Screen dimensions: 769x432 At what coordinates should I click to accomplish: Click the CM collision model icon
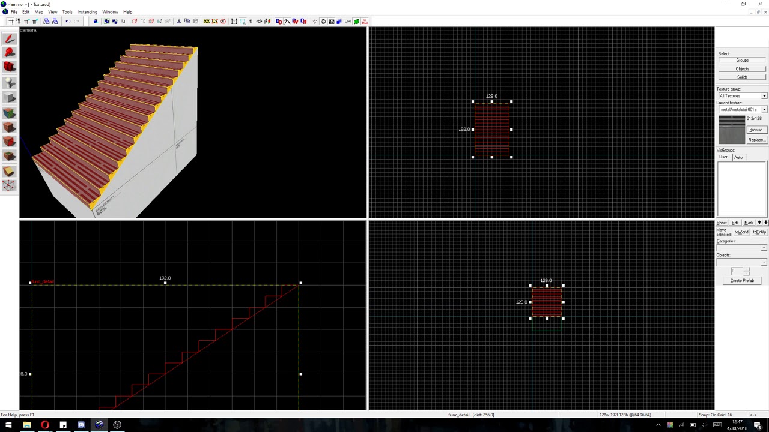click(x=347, y=21)
